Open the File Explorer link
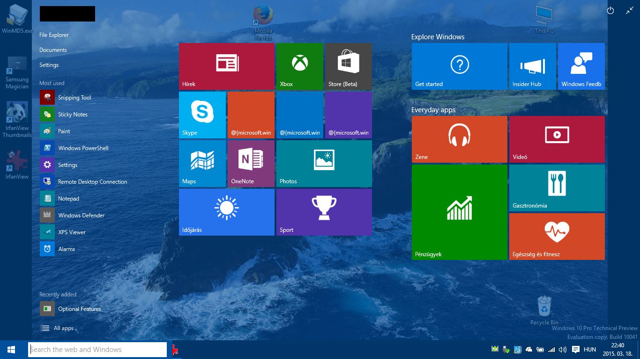This screenshot has width=640, height=359. coord(54,35)
